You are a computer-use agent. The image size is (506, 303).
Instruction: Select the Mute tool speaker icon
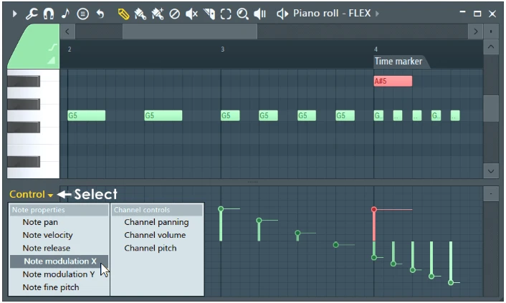click(x=191, y=14)
